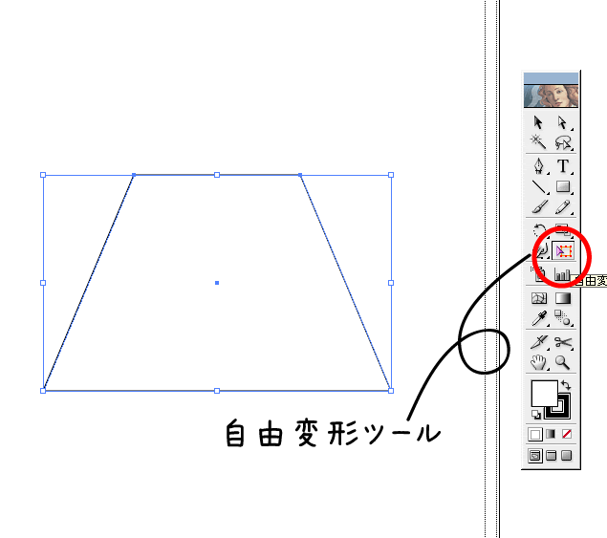
Task: Activate the Zoom magnifier tool
Action: 562,362
